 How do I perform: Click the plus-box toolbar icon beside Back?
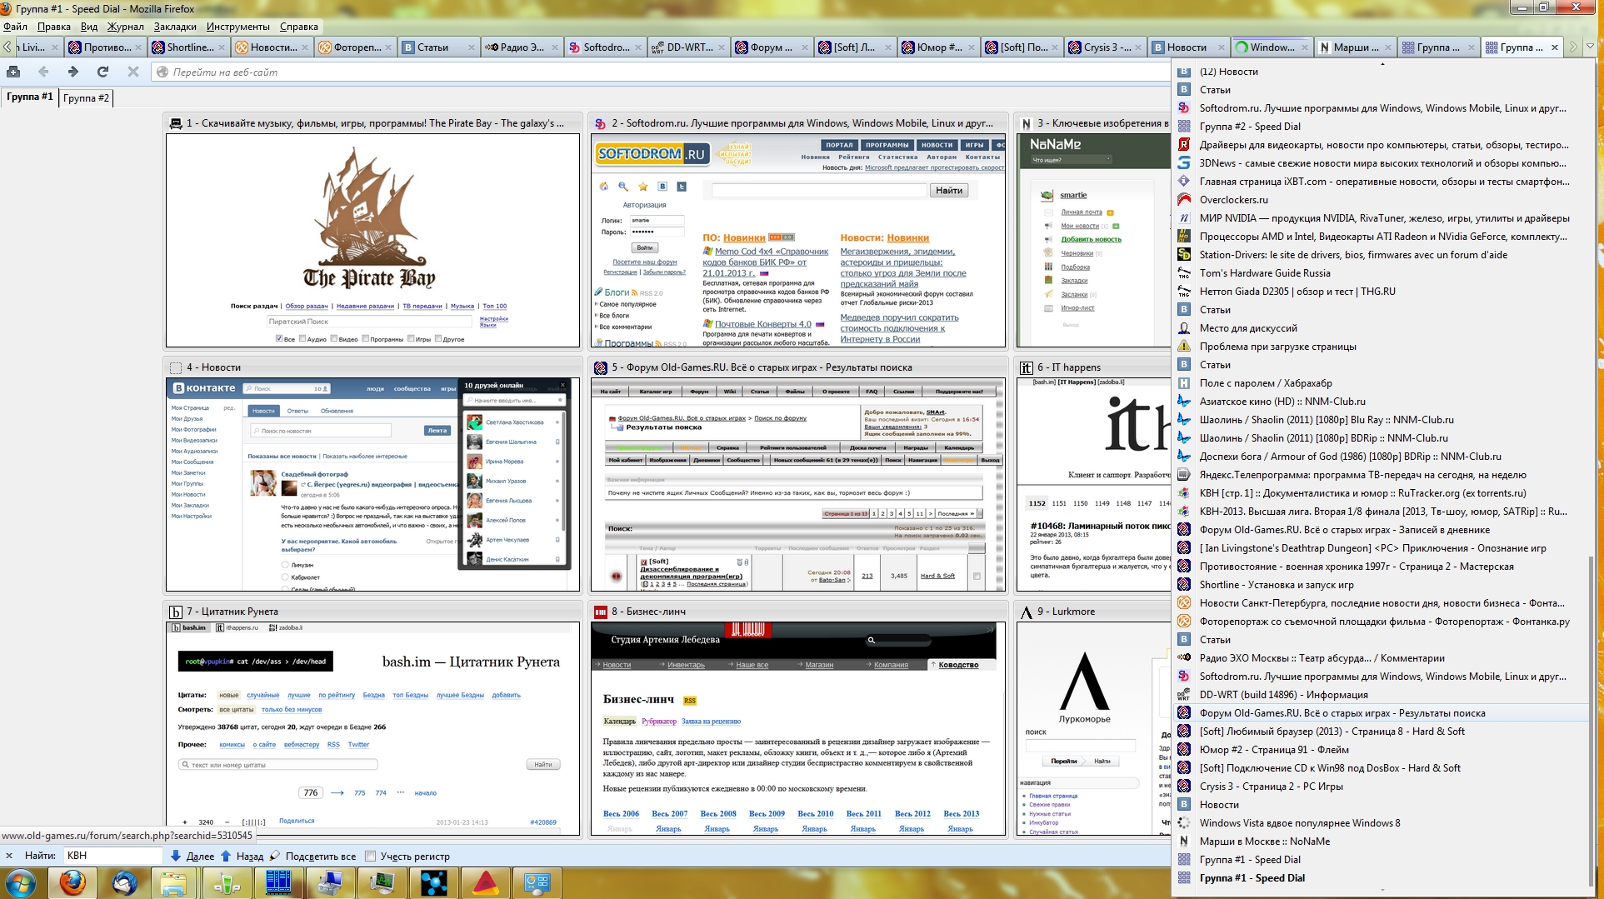pyautogui.click(x=13, y=72)
